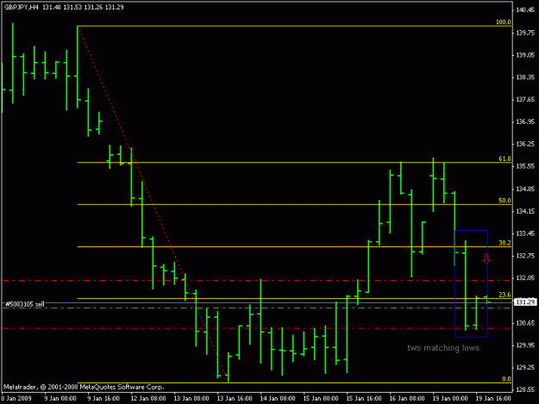Image resolution: width=539 pixels, height=404 pixels.
Task: Click price scale value 134.85
Action: coord(525,190)
